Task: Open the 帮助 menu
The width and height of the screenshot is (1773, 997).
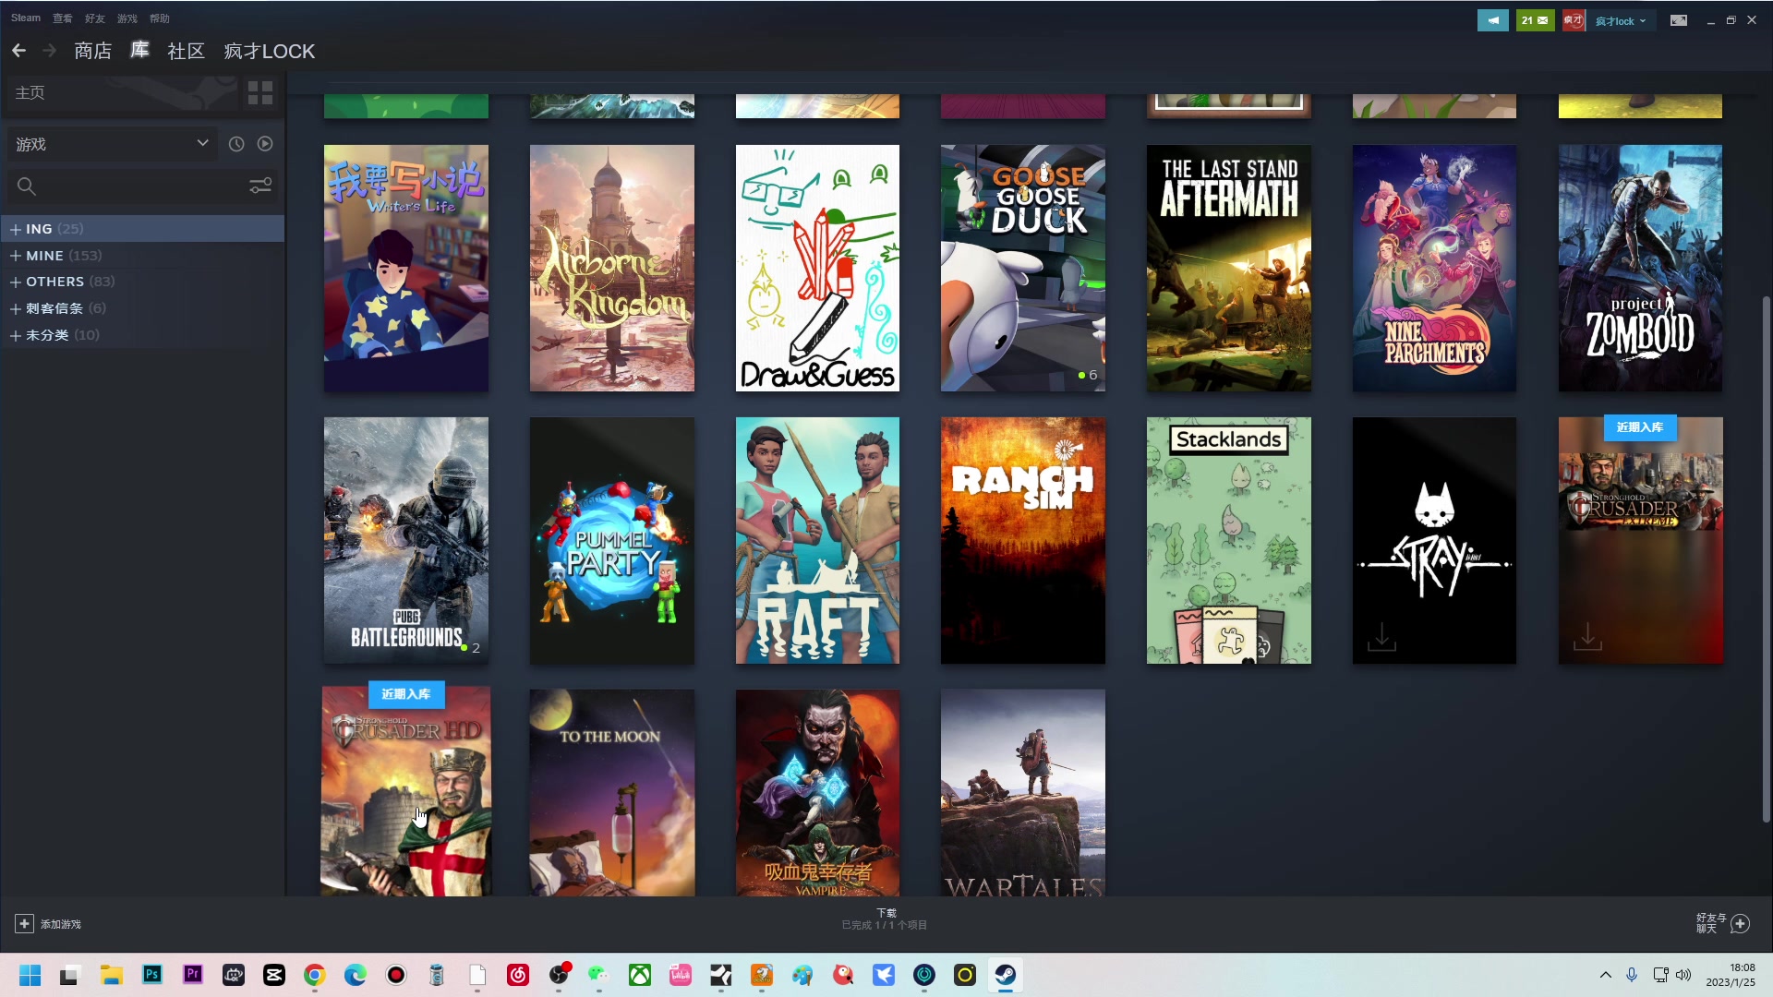Action: tap(160, 18)
